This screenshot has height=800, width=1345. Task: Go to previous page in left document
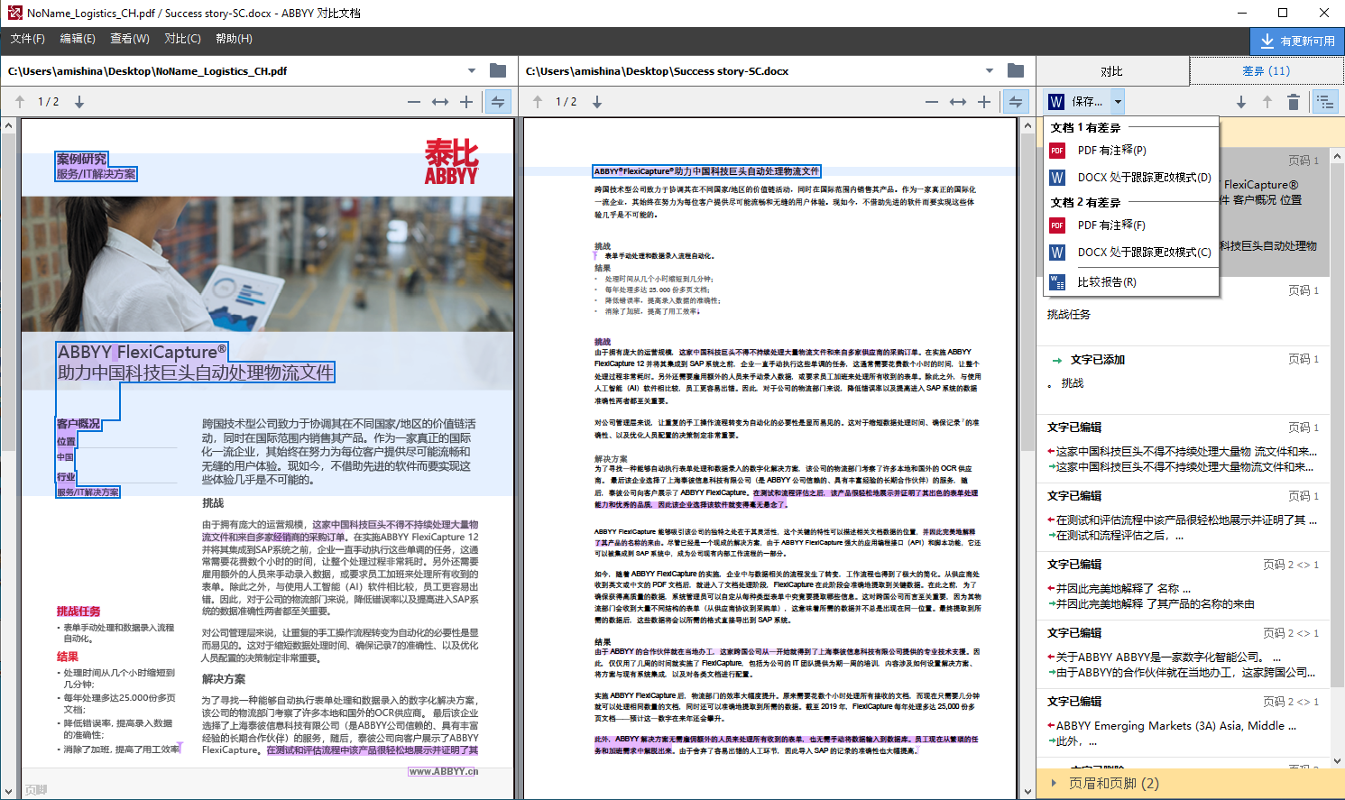(x=20, y=102)
